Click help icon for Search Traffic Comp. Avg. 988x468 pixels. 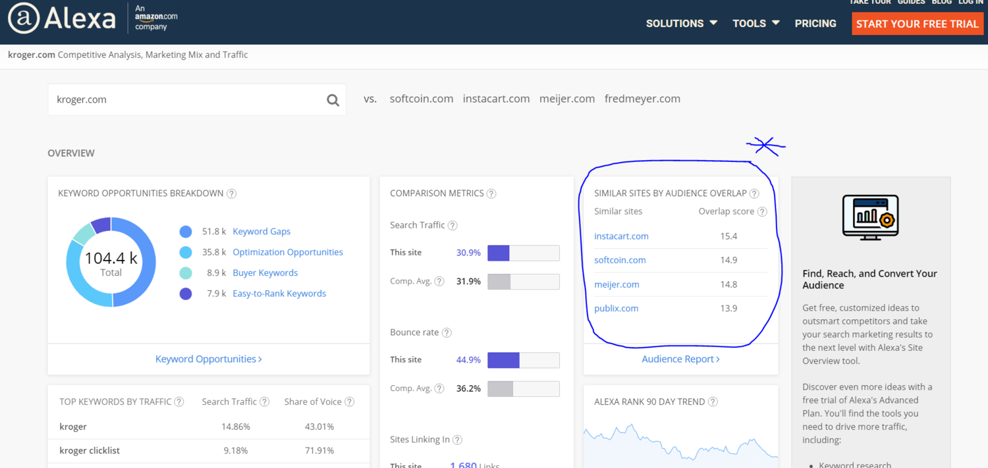tap(439, 281)
